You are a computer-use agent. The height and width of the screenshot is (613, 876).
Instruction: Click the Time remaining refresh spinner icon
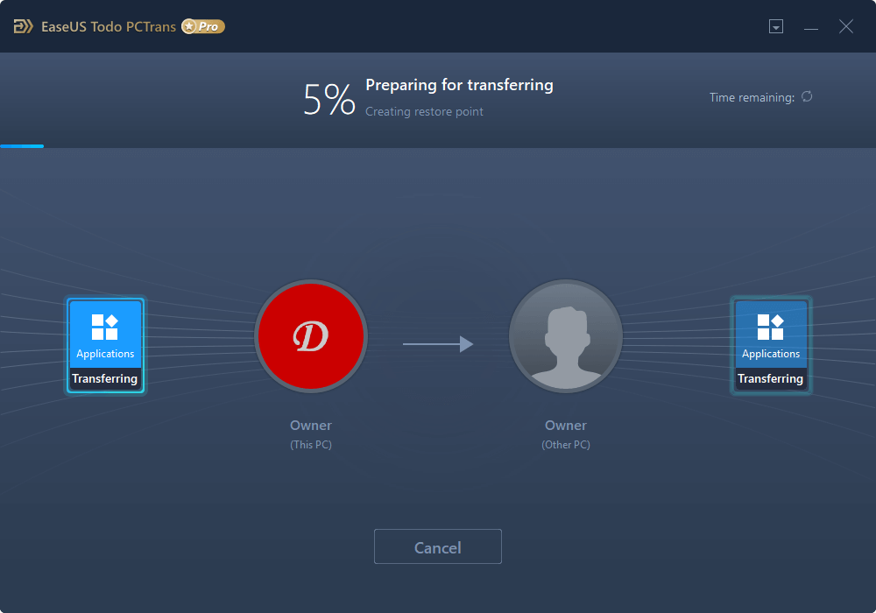[x=807, y=96]
